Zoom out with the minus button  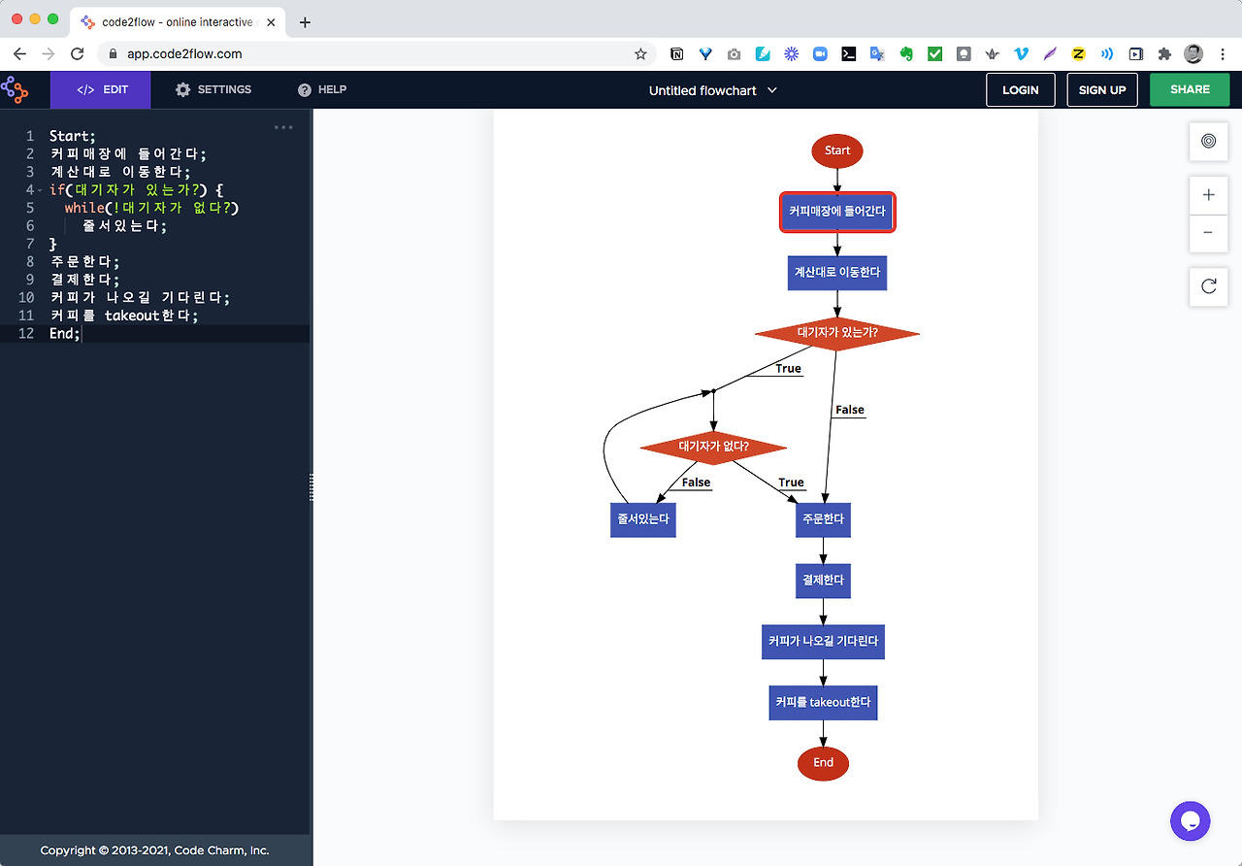click(x=1208, y=233)
